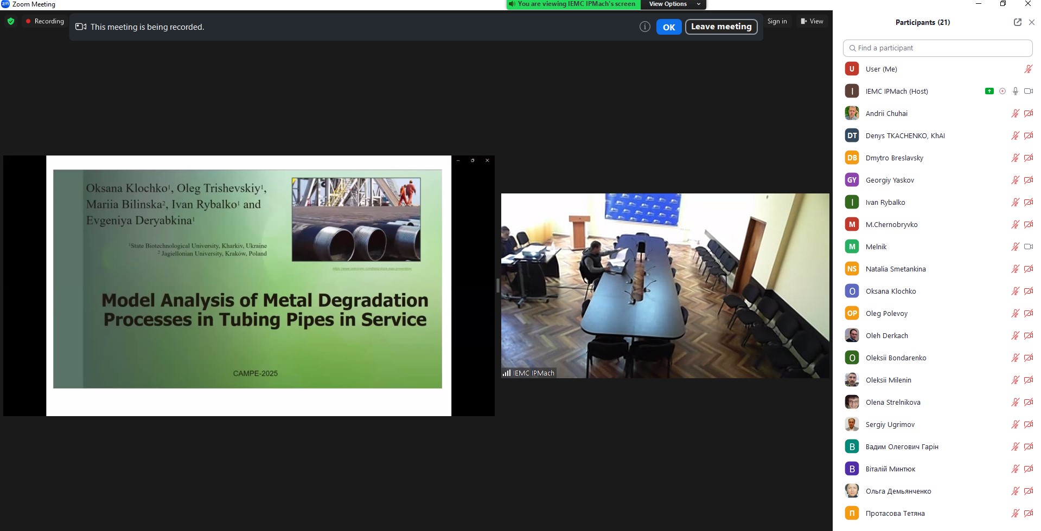Viewport: 1041px width, 531px height.
Task: Click the green encryption shield icon
Action: pyautogui.click(x=11, y=22)
